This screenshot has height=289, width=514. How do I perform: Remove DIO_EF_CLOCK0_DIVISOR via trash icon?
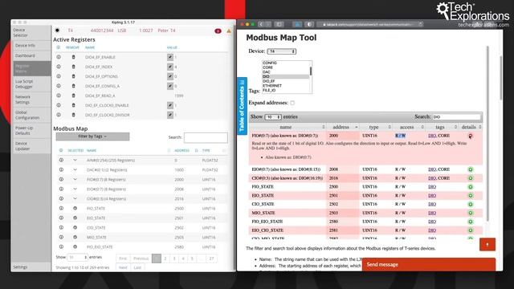point(73,115)
